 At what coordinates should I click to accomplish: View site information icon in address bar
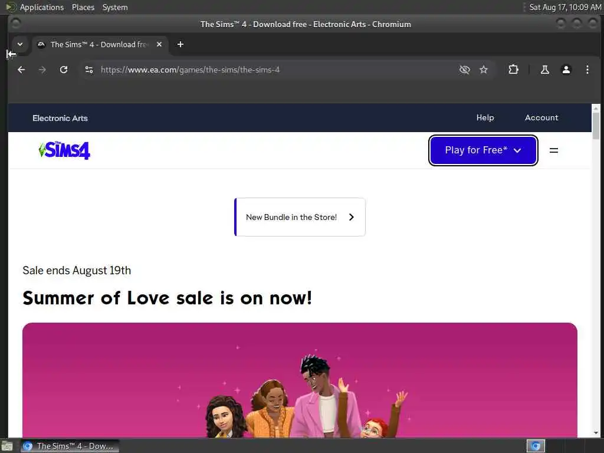click(89, 70)
